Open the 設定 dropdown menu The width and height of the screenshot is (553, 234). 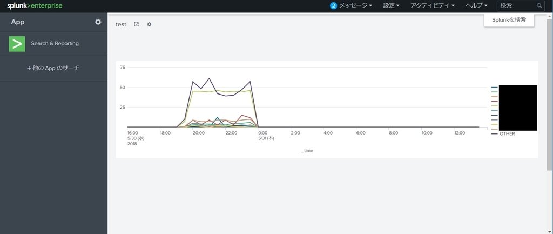(x=391, y=5)
